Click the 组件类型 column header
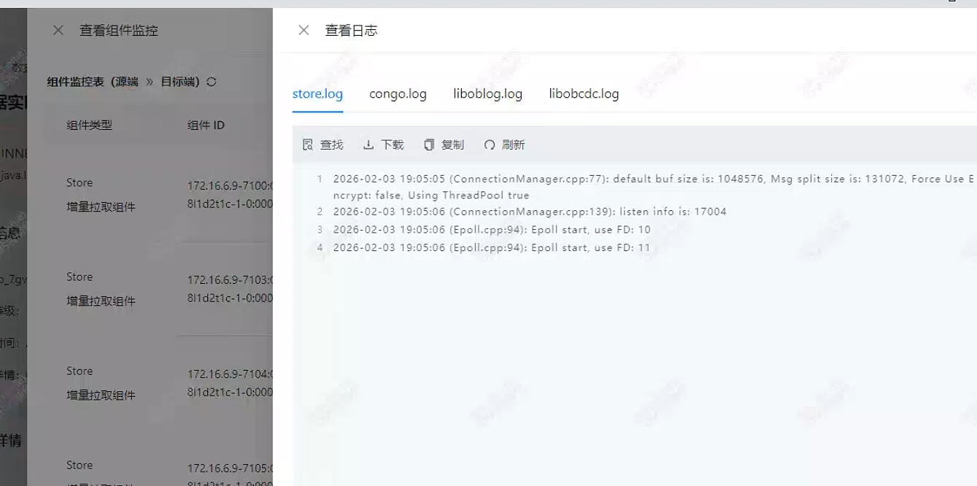The height and width of the screenshot is (486, 977). pyautogui.click(x=89, y=125)
